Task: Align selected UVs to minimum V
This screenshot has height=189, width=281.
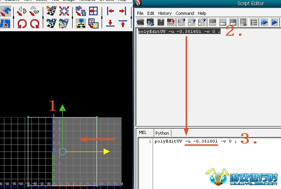Action: click(x=110, y=23)
